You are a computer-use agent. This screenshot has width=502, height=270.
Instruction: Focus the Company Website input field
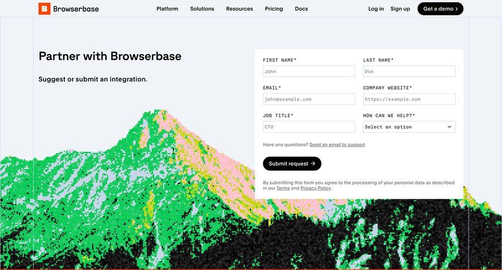(x=409, y=99)
